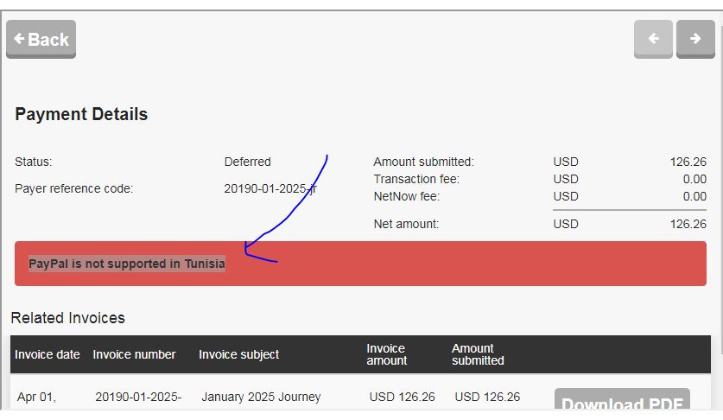Click the Back button
The height and width of the screenshot is (420, 723).
[41, 39]
